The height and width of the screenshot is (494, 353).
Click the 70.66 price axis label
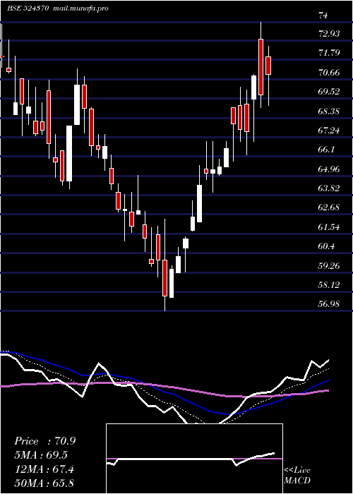(x=329, y=73)
